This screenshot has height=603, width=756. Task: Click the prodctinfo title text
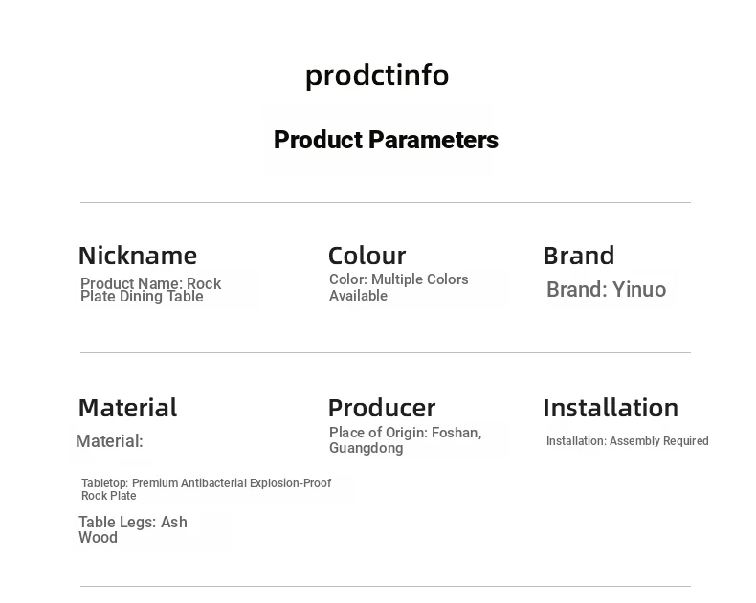377,77
